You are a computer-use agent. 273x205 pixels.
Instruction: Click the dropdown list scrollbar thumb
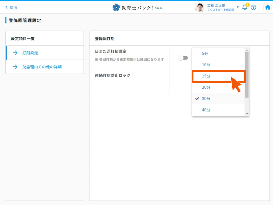pos(247,75)
